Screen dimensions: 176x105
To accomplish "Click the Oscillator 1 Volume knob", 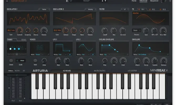I will (44, 30).
